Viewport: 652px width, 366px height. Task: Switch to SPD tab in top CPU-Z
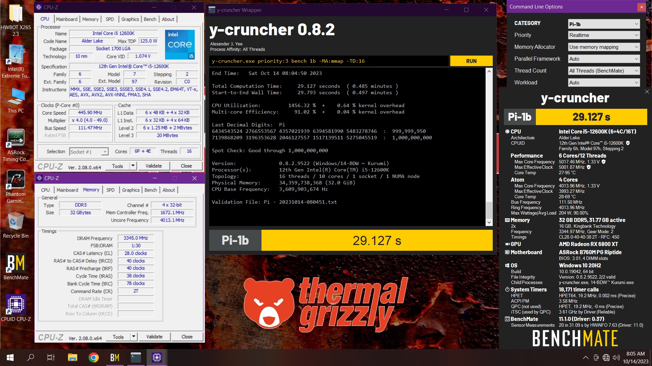[110, 19]
